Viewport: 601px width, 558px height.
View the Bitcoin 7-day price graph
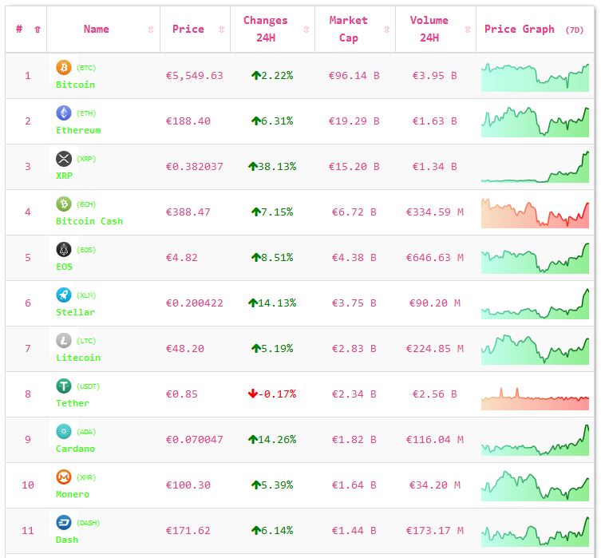535,77
